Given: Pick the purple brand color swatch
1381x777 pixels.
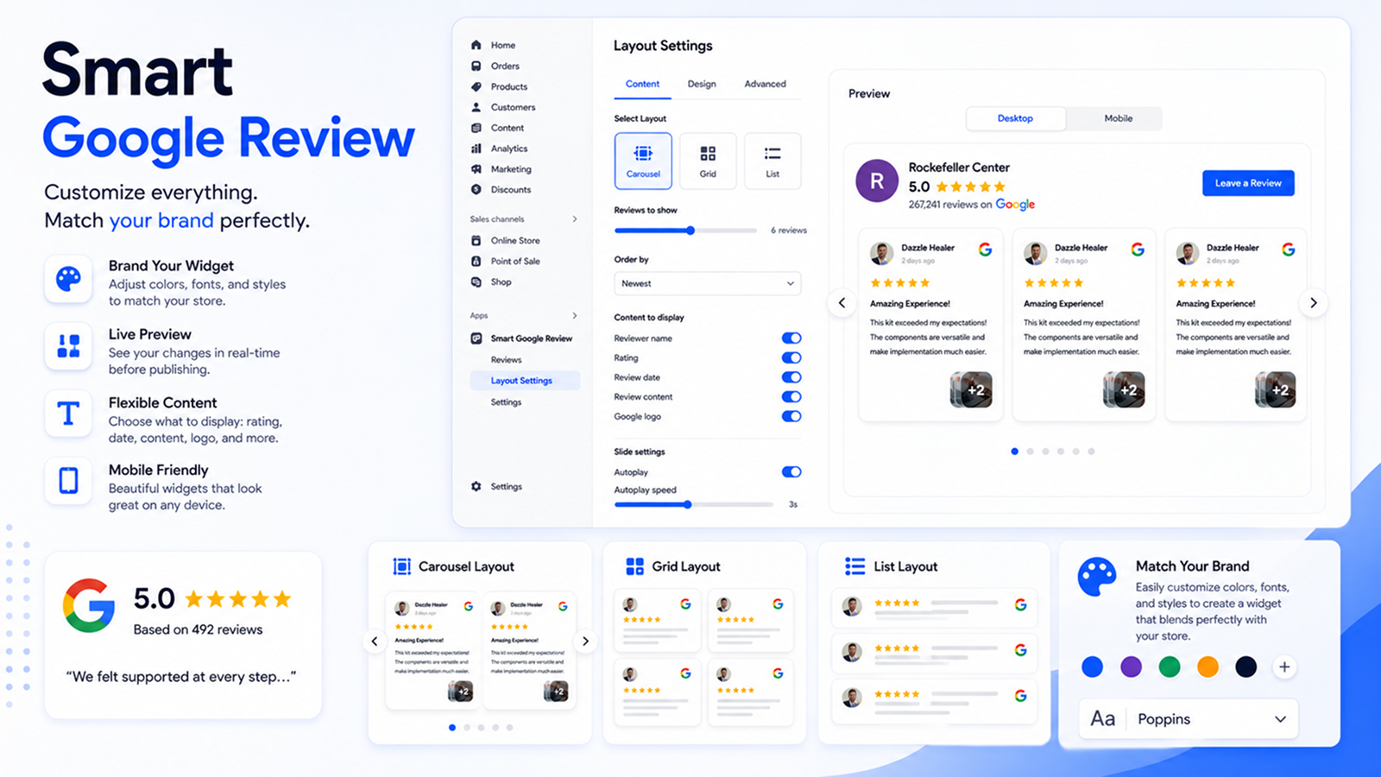Looking at the screenshot, I should [x=1131, y=666].
